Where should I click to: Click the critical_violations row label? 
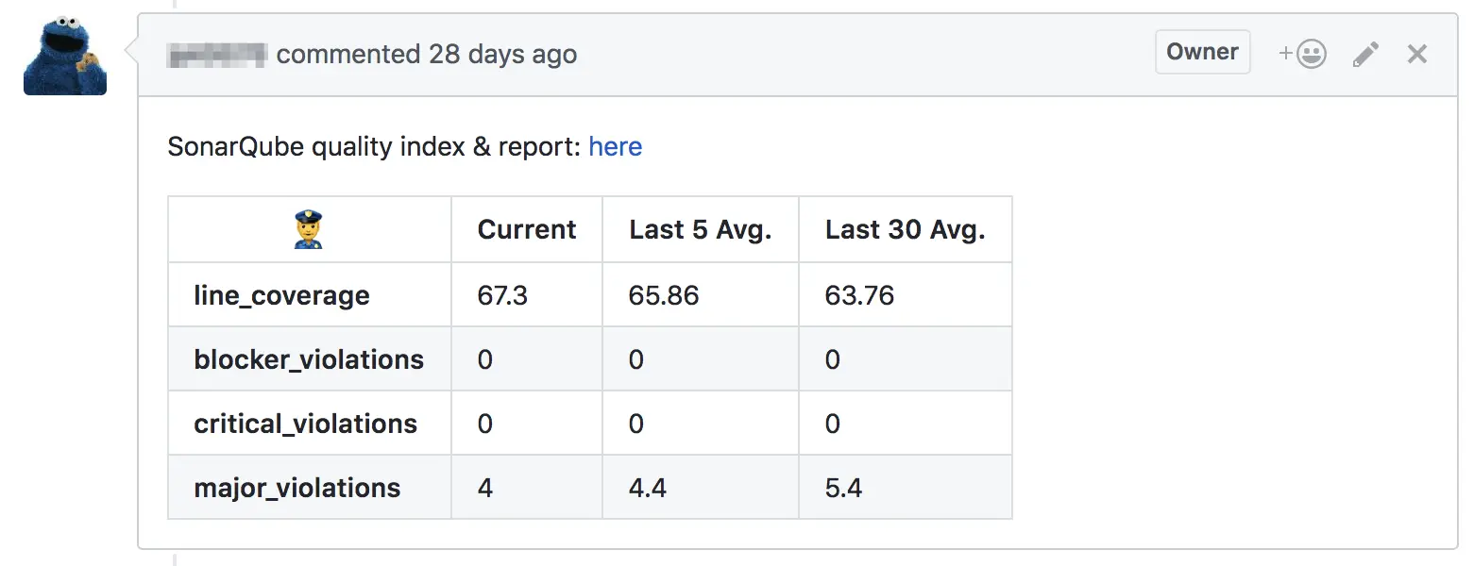click(x=306, y=424)
